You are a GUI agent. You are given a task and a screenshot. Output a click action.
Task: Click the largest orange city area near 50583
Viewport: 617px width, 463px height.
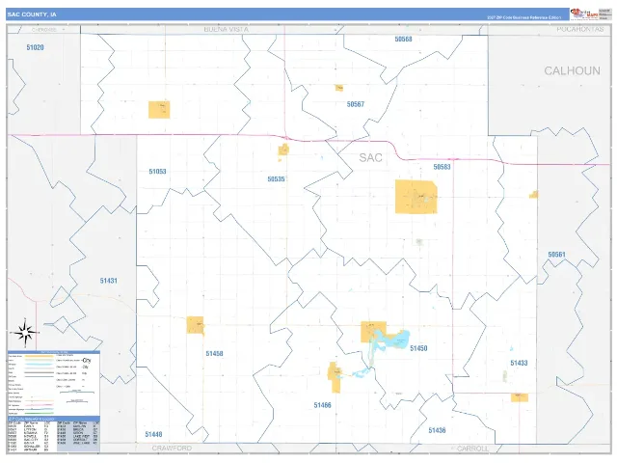[x=416, y=197]
